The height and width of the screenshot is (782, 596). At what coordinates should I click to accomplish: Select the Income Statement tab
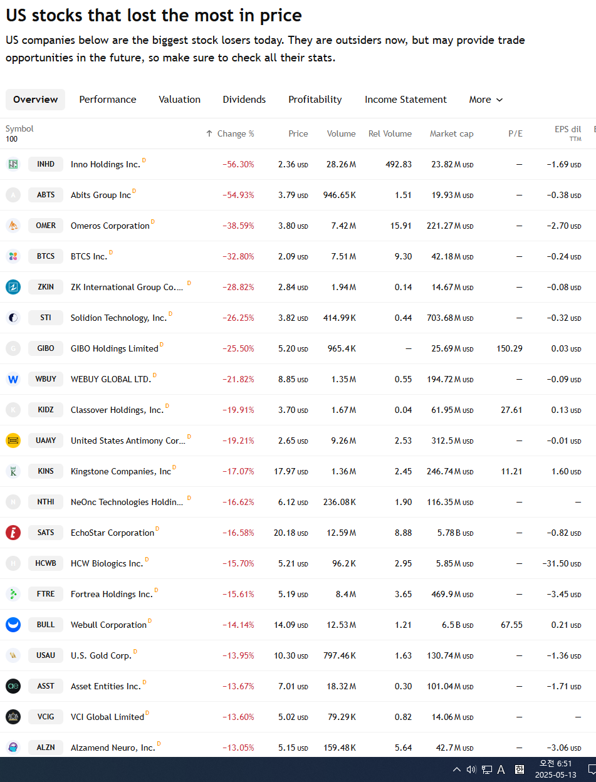(x=406, y=100)
